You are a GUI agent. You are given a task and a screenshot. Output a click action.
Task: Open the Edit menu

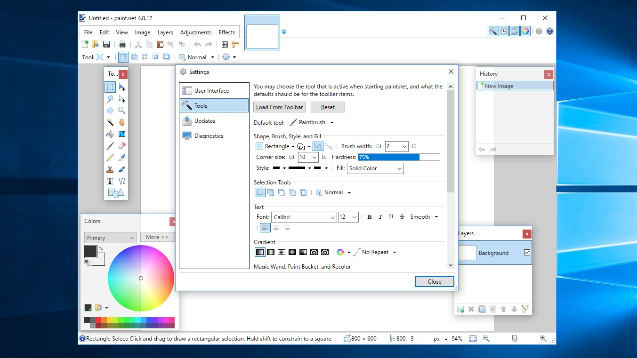(x=104, y=32)
